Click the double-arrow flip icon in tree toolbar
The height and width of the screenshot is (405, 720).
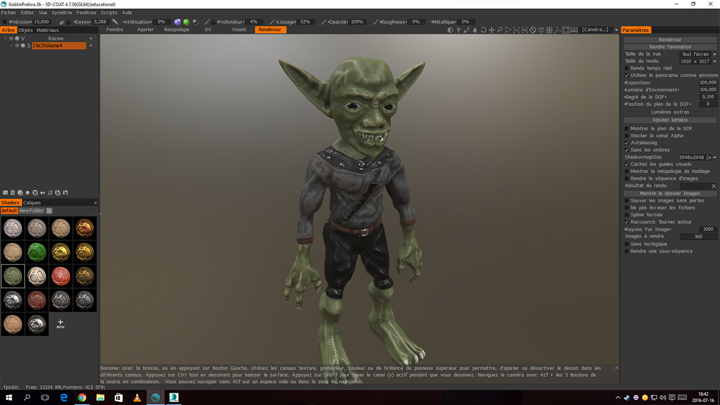42,193
